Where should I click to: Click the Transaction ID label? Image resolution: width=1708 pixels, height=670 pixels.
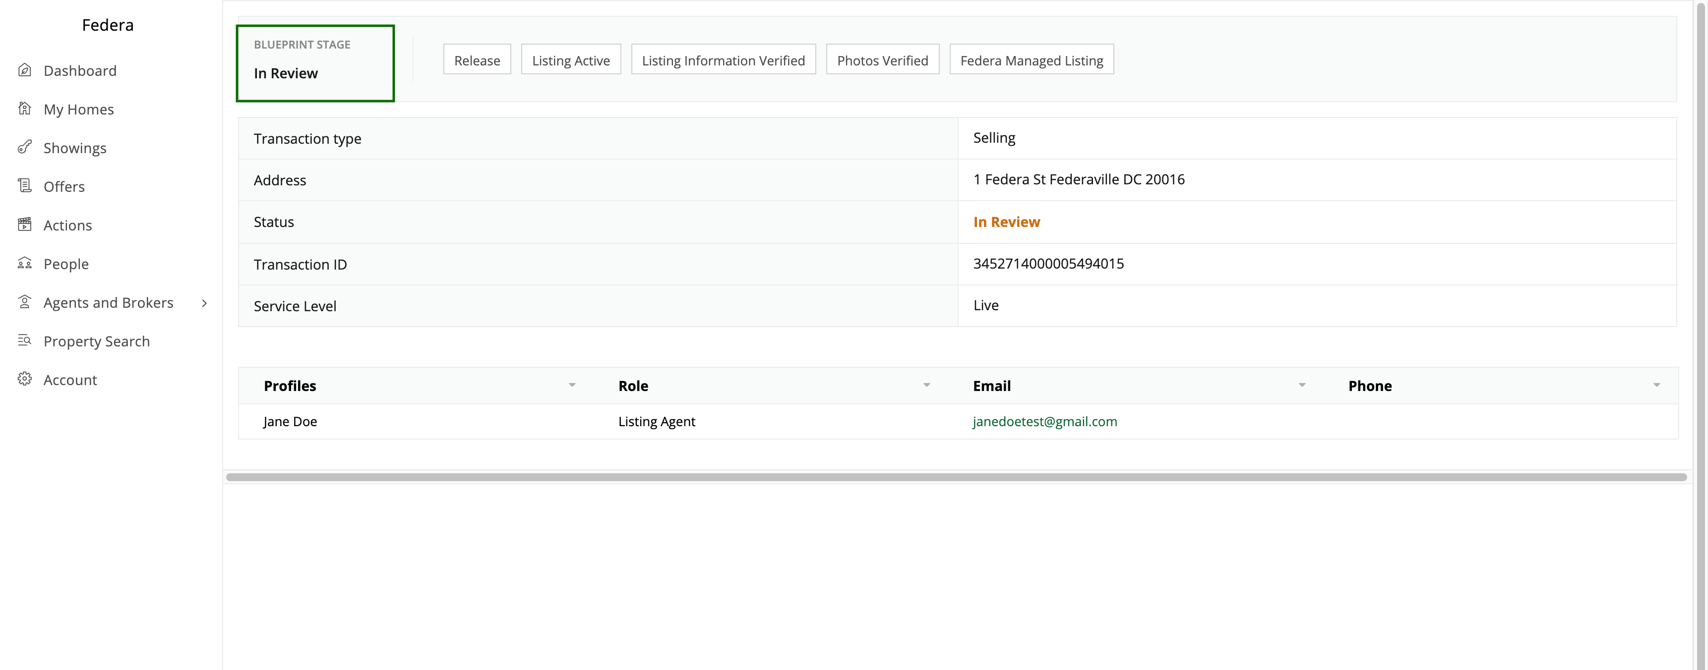(301, 265)
